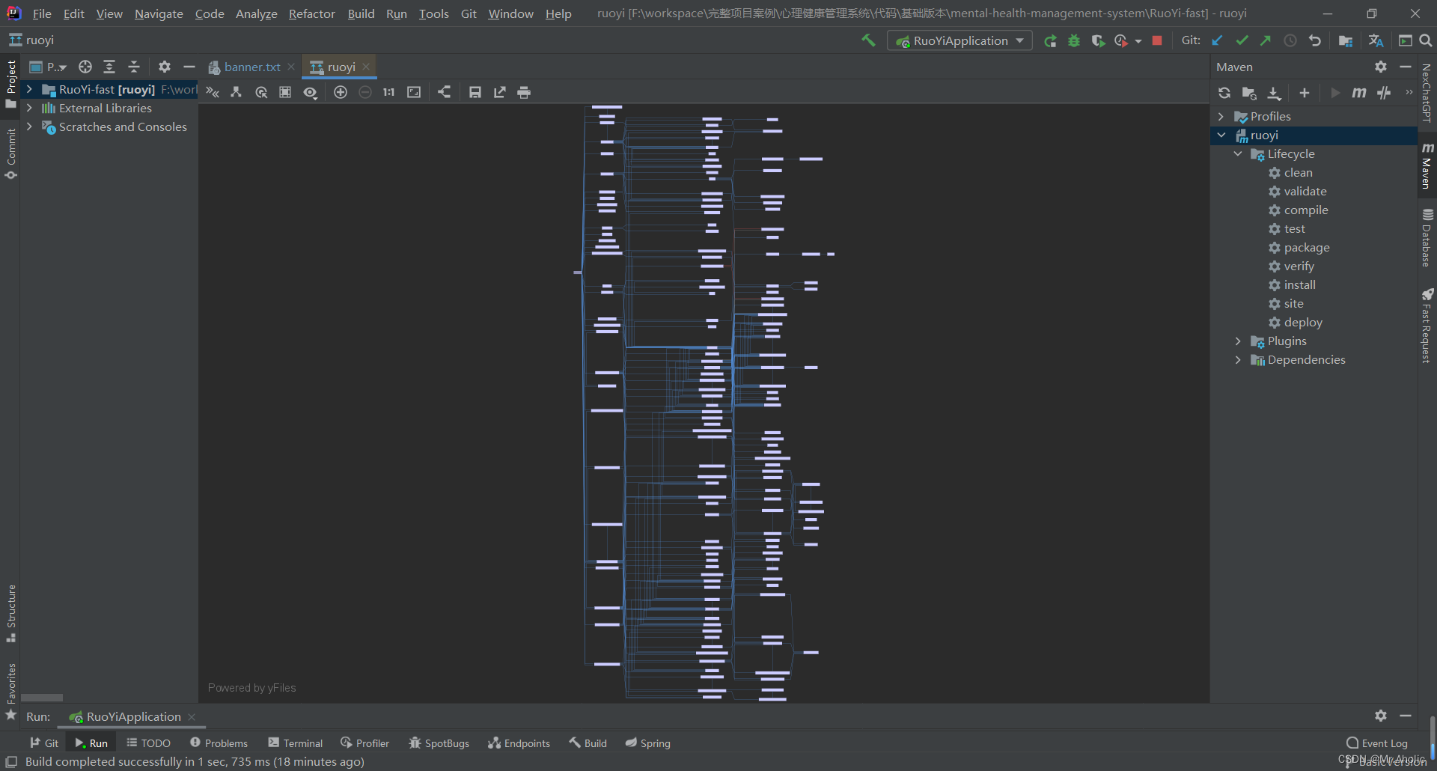Select the Maven clean lifecycle goal

pyautogui.click(x=1298, y=173)
